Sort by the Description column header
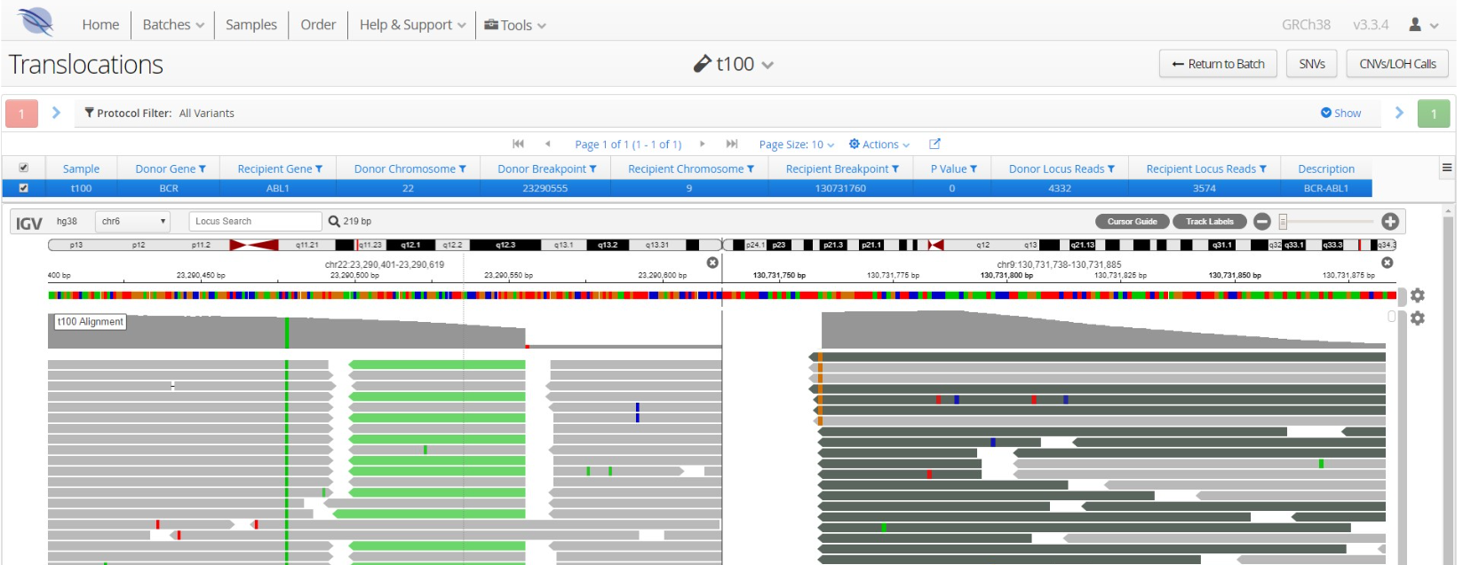The image size is (1471, 565). pyautogui.click(x=1326, y=169)
